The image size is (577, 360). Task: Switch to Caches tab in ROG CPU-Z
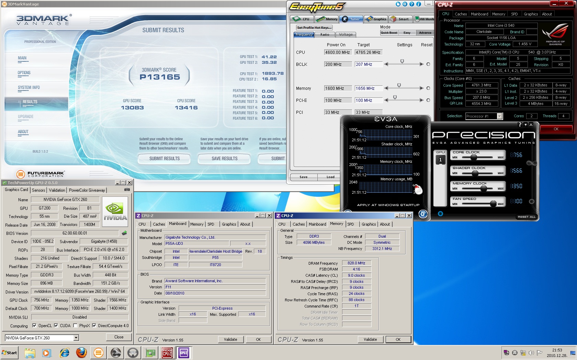pos(461,14)
